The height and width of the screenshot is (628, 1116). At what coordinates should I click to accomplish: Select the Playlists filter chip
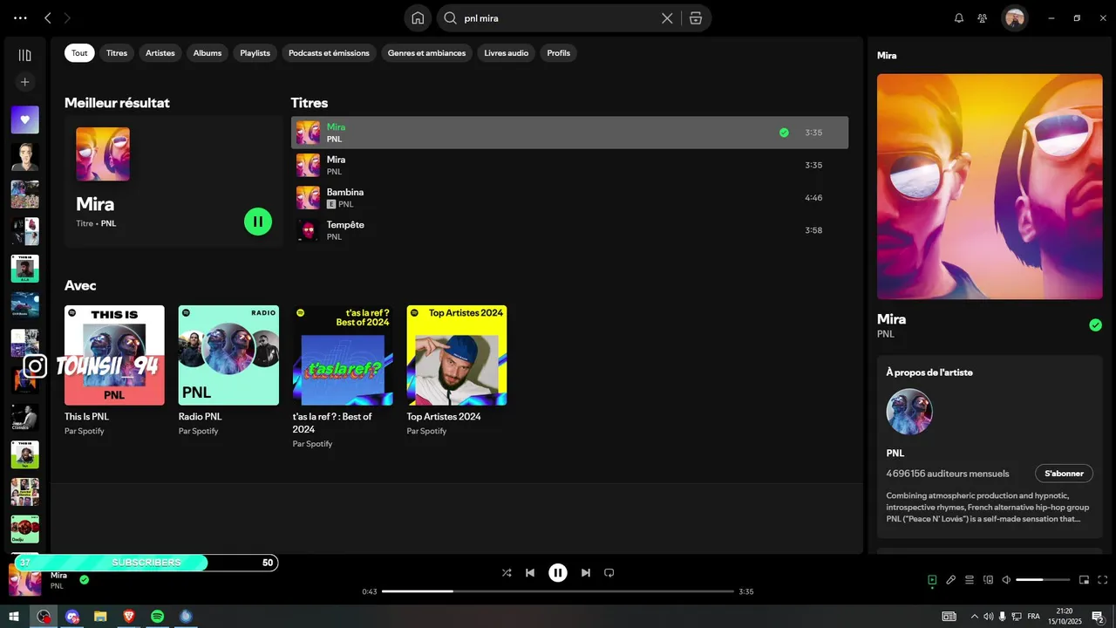pos(255,53)
